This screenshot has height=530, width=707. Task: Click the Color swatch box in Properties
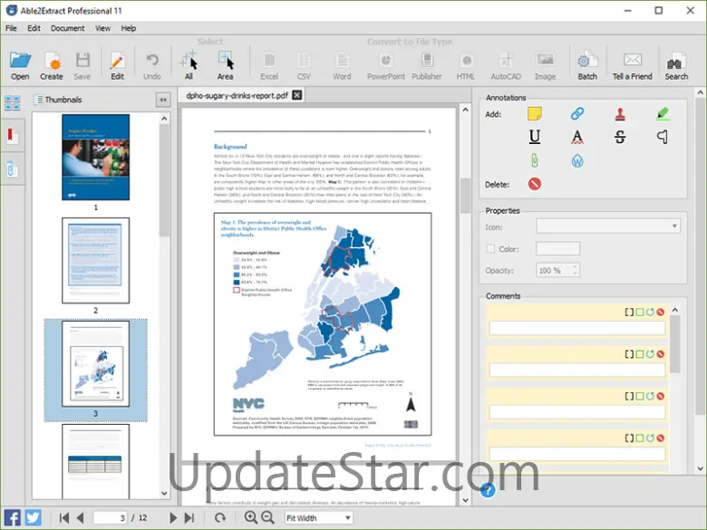557,249
